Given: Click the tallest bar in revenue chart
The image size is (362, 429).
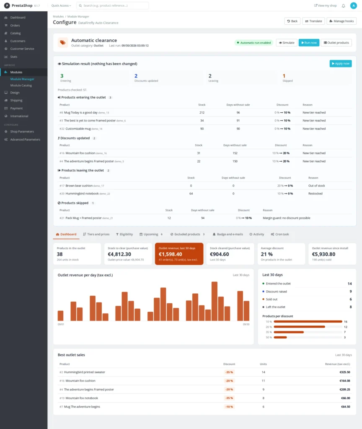Looking at the screenshot, I should click(215, 301).
